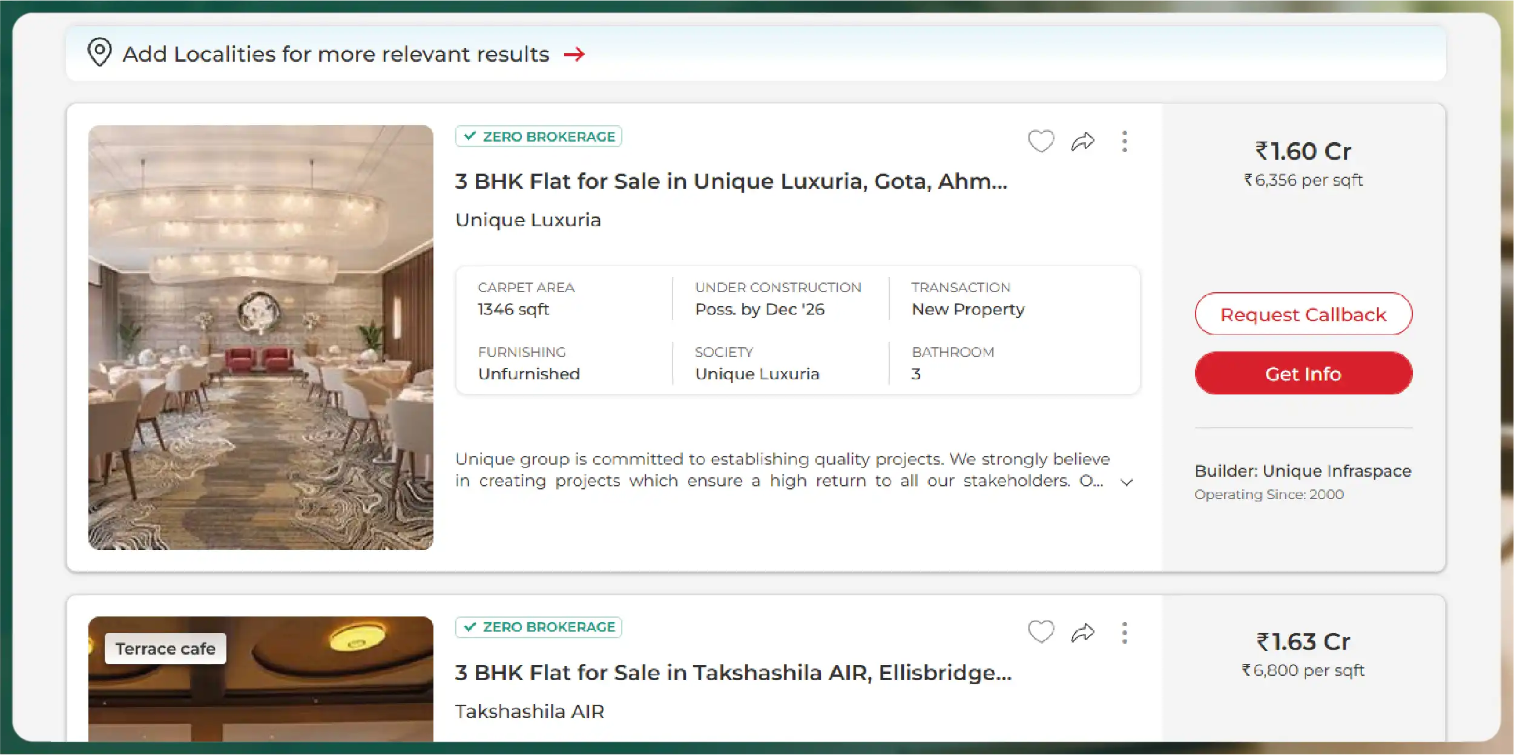Click the location pin icon beside Add Localities
1514x755 pixels.
pyautogui.click(x=99, y=52)
